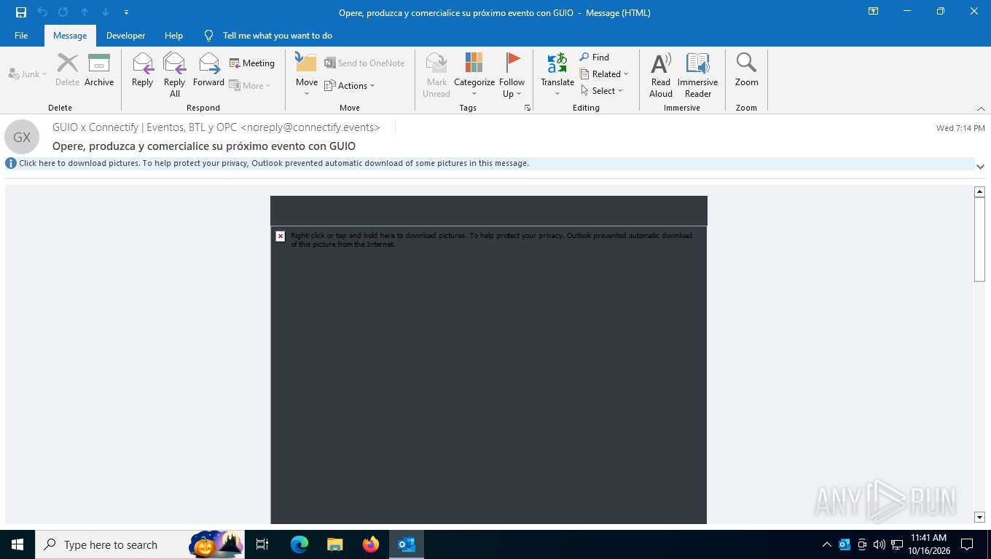Send the message to OneNote
This screenshot has height=559, width=991.
(x=364, y=63)
